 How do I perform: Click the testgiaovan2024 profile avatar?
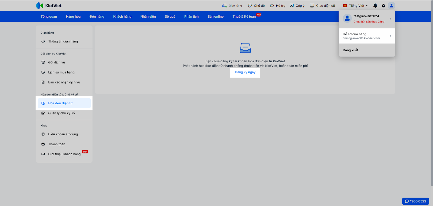[347, 18]
